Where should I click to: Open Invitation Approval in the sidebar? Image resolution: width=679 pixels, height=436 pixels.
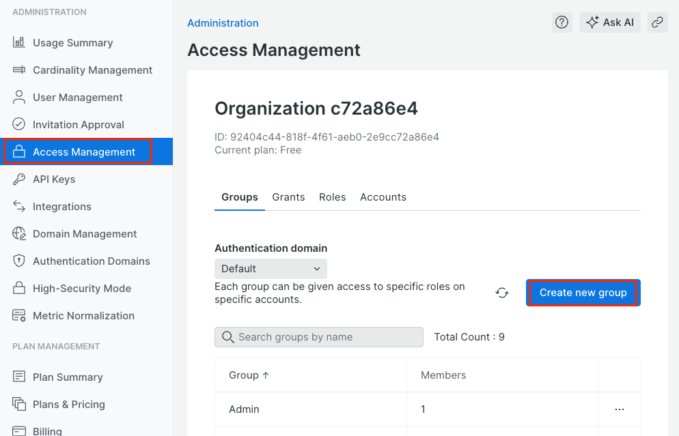tap(79, 124)
